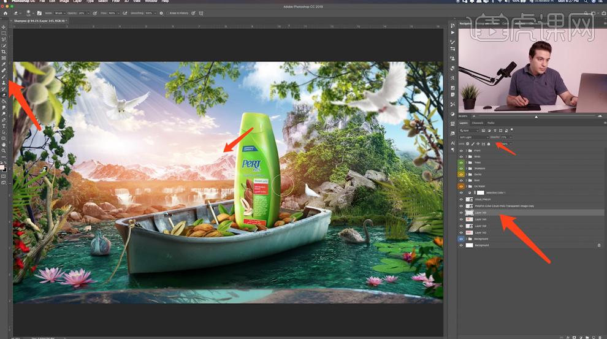This screenshot has height=339, width=607.
Task: Select the Layer 144 row
Action: click(x=531, y=219)
